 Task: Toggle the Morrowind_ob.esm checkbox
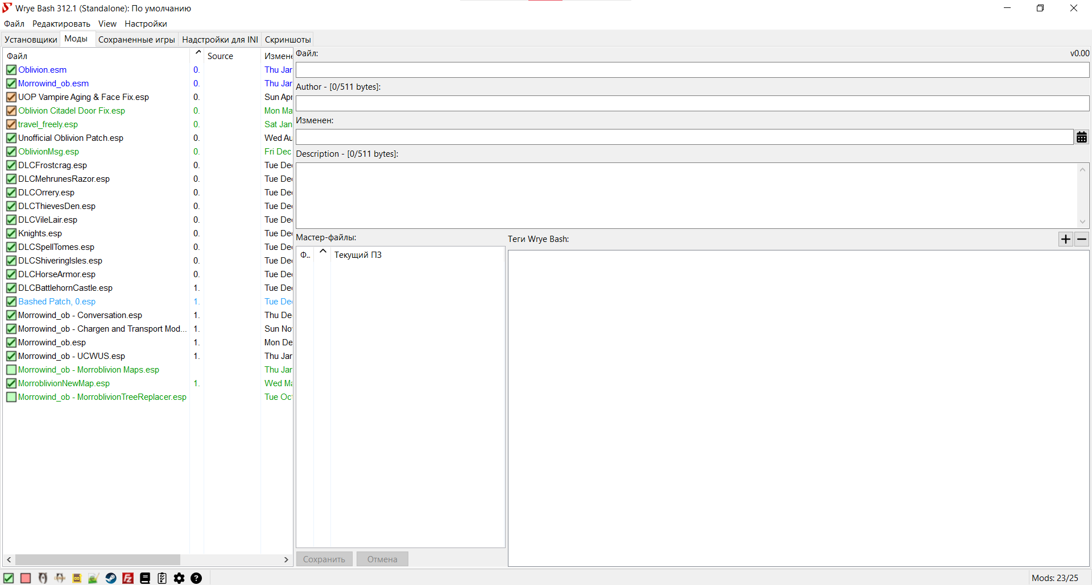(x=11, y=83)
